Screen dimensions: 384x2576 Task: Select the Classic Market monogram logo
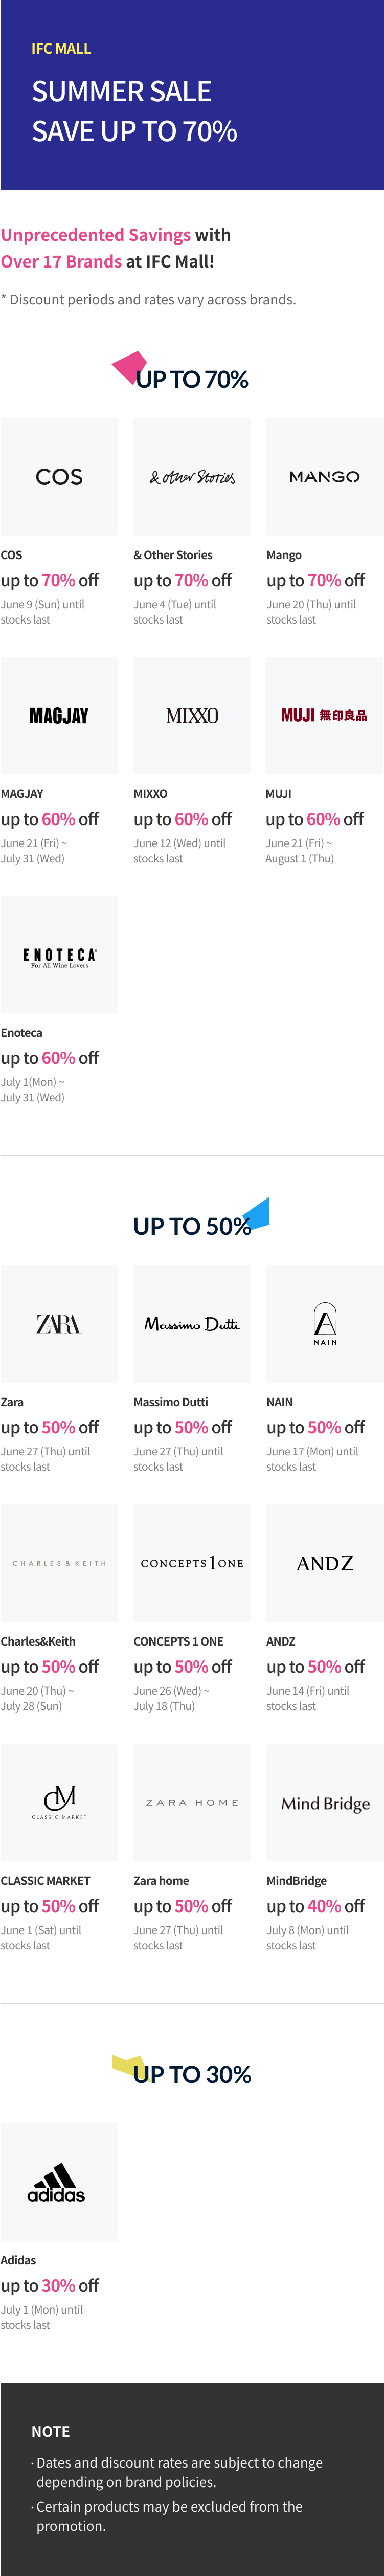click(59, 1803)
